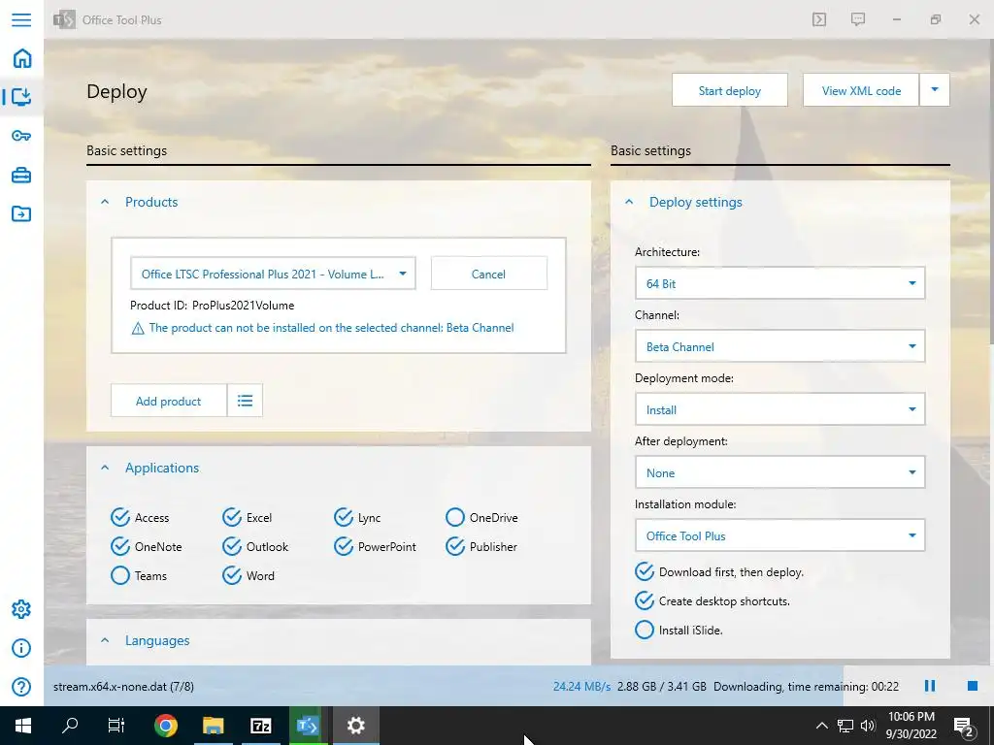The image size is (994, 745).
Task: Click the warning triangle icon for Beta Channel
Action: 138,328
